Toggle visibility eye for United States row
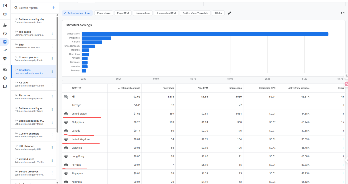 (x=66, y=114)
